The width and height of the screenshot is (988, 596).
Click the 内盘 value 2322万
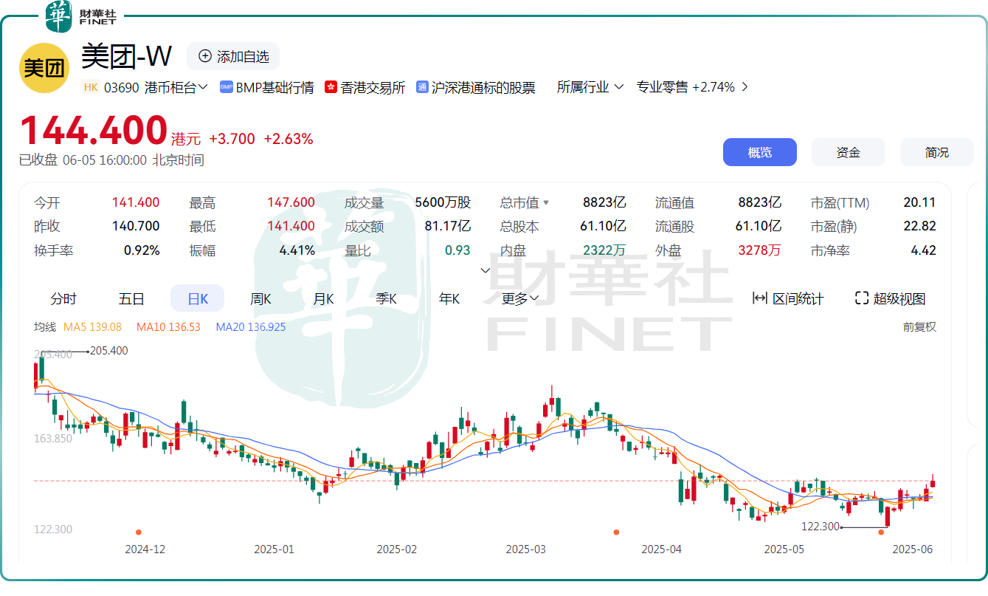click(604, 250)
